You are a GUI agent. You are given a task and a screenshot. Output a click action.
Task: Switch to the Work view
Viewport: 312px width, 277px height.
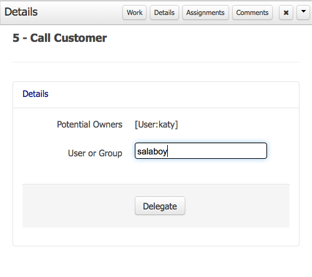click(x=135, y=13)
